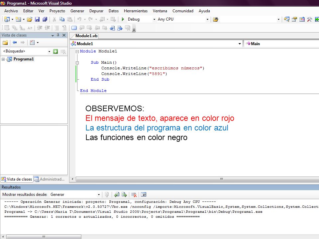Toggle a bookmark with the blue rectangle icon
Image resolution: width=319 pixels, height=239 pixels.
pyautogui.click(x=74, y=28)
